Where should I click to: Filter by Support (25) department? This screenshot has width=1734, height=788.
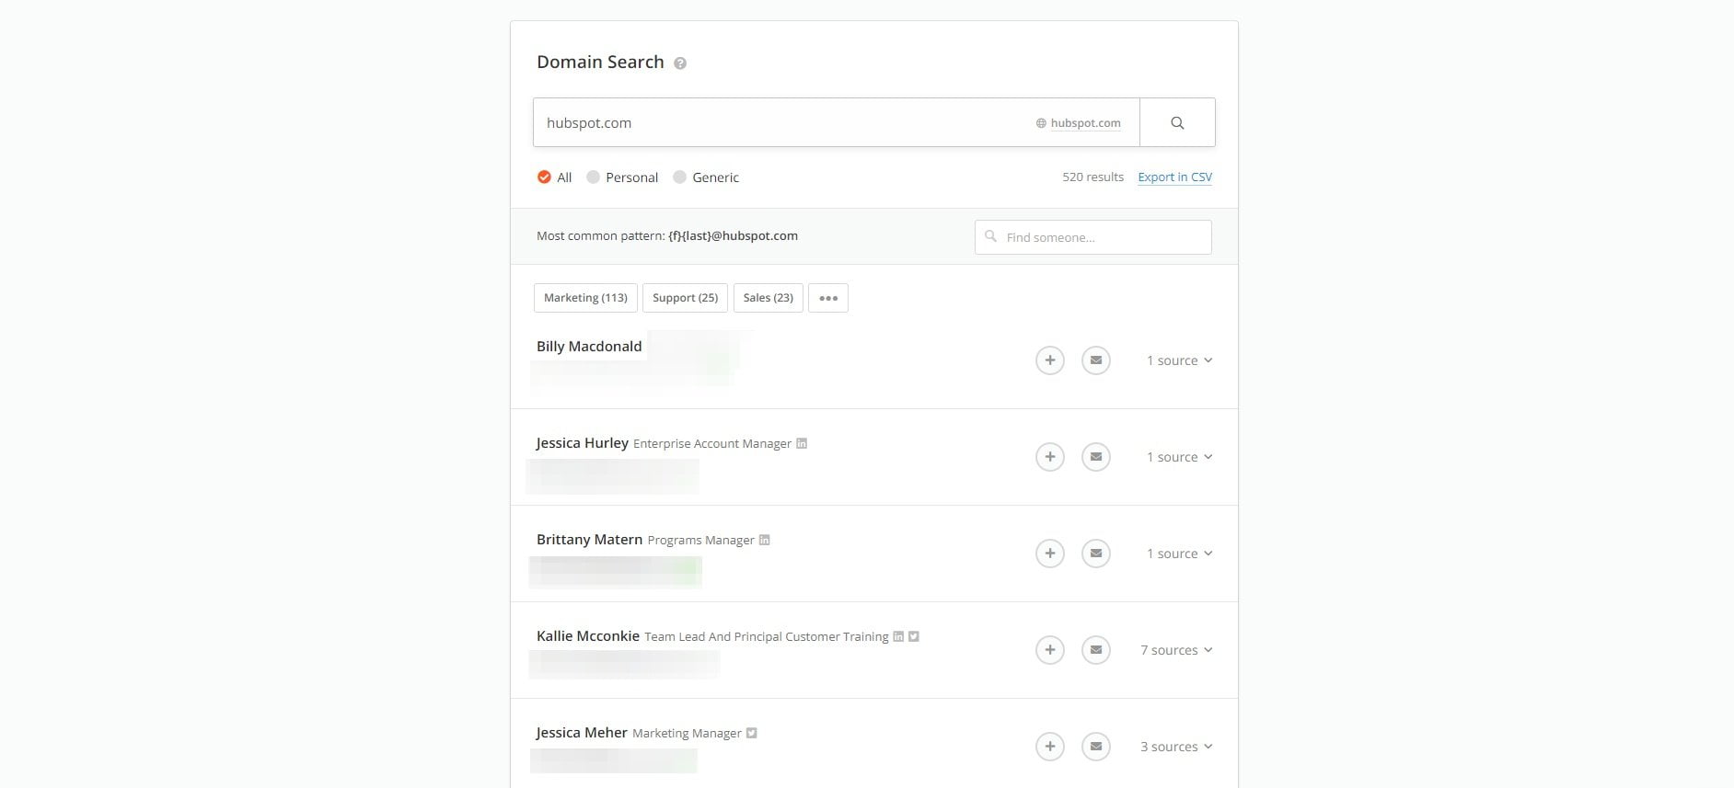click(685, 298)
